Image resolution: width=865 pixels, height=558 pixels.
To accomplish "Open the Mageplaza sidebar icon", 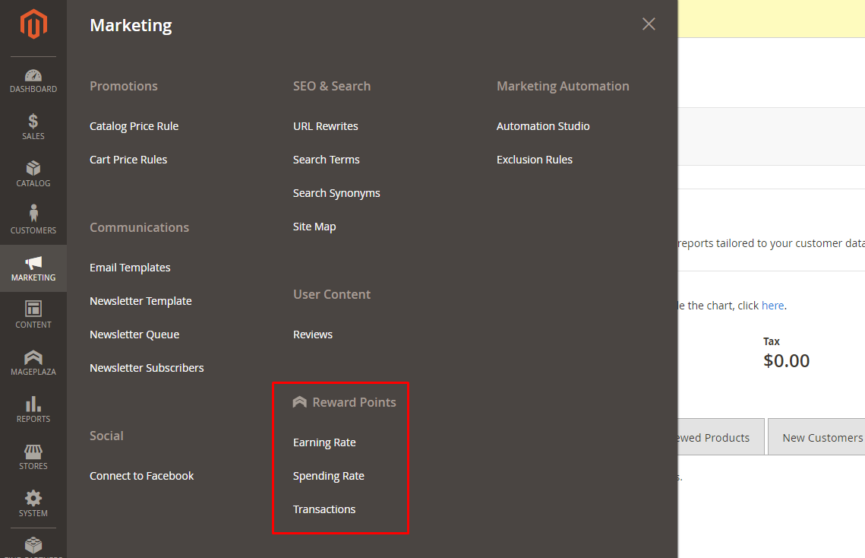I will pos(33,357).
